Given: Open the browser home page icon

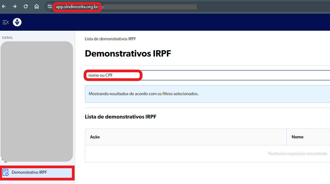Looking at the screenshot, I should coord(36,7).
